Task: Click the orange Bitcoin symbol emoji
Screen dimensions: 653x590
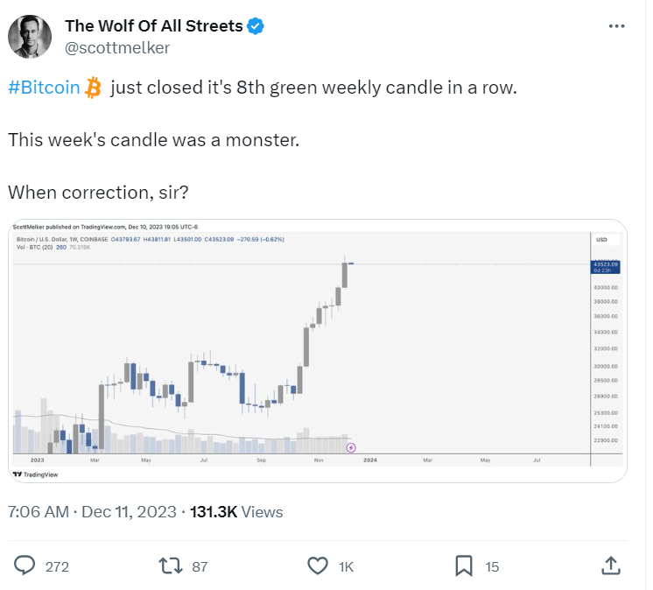Action: coord(94,88)
